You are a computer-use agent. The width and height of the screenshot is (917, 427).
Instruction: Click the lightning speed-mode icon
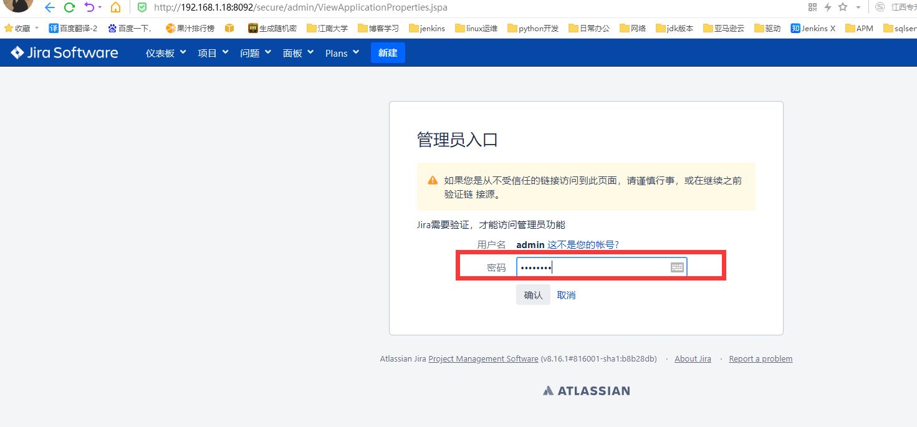(x=828, y=7)
